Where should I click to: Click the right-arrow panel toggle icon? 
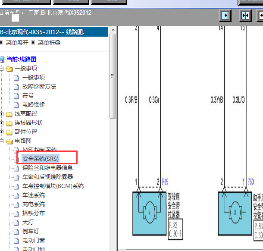[225, 16]
